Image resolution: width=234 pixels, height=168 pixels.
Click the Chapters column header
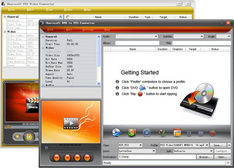[x=177, y=49]
